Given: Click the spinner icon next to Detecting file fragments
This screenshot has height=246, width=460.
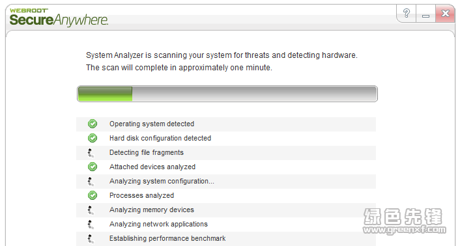Looking at the screenshot, I should point(91,152).
